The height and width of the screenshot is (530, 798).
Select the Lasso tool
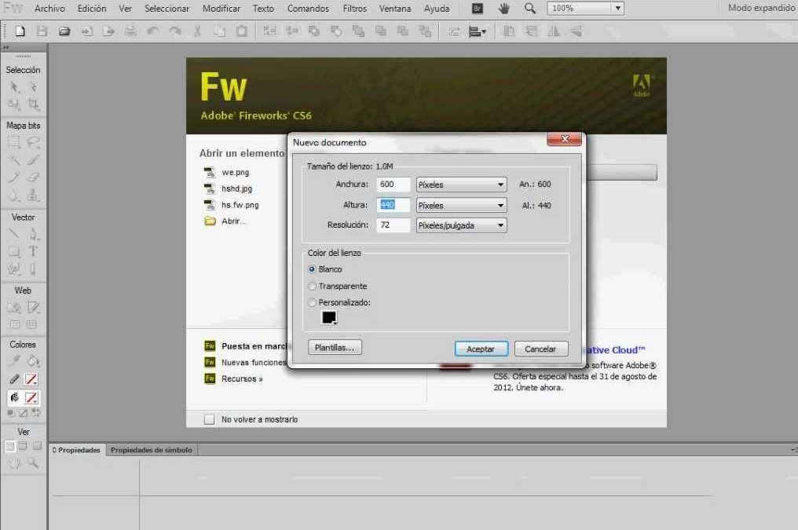point(33,142)
